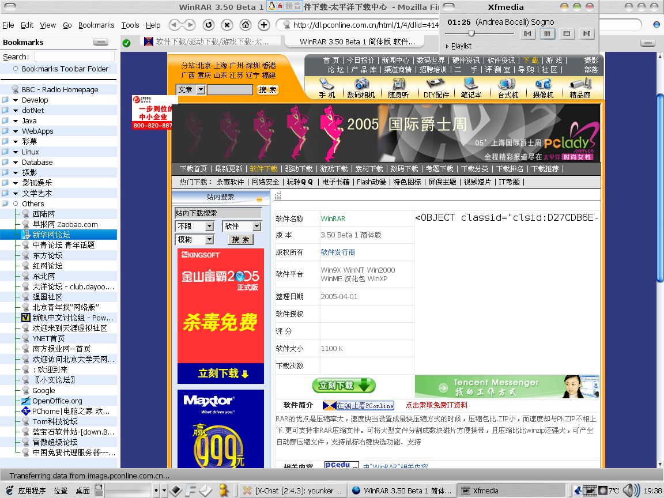Expand the dotNet bookmark folder
The image size is (664, 498).
coord(16,111)
